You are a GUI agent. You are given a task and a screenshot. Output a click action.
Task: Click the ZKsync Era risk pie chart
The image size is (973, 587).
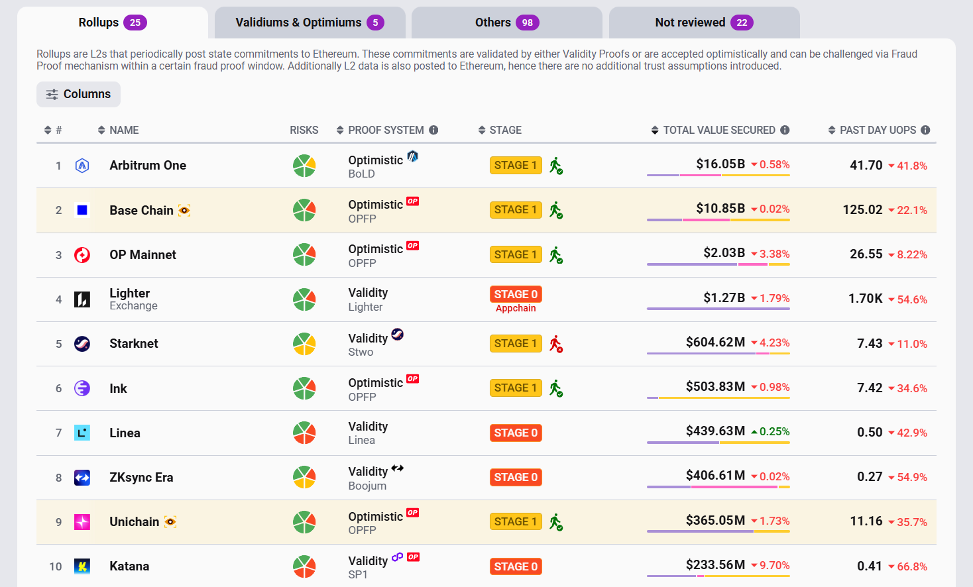[x=304, y=477]
